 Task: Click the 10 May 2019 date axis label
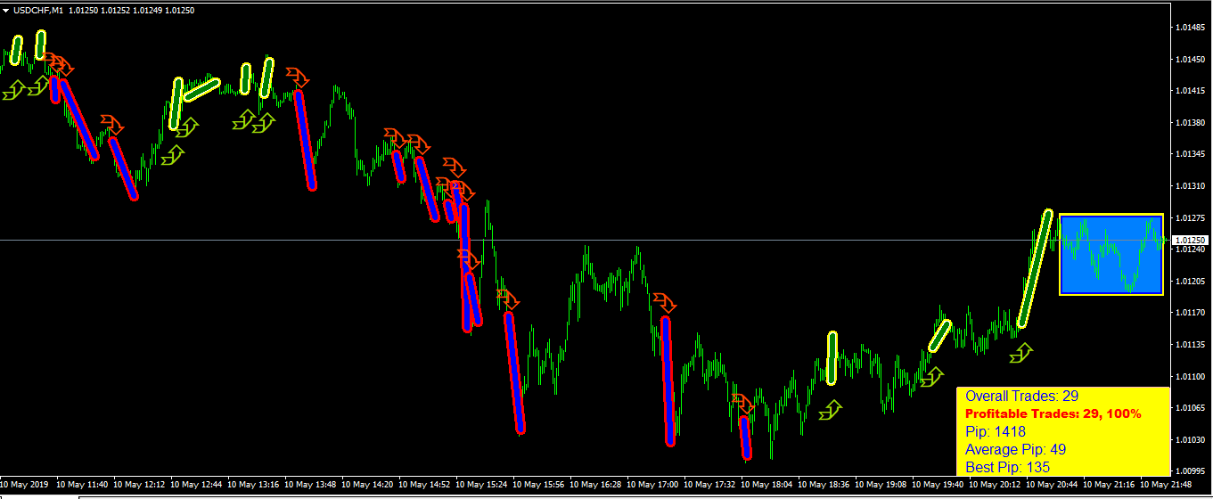coord(26,485)
